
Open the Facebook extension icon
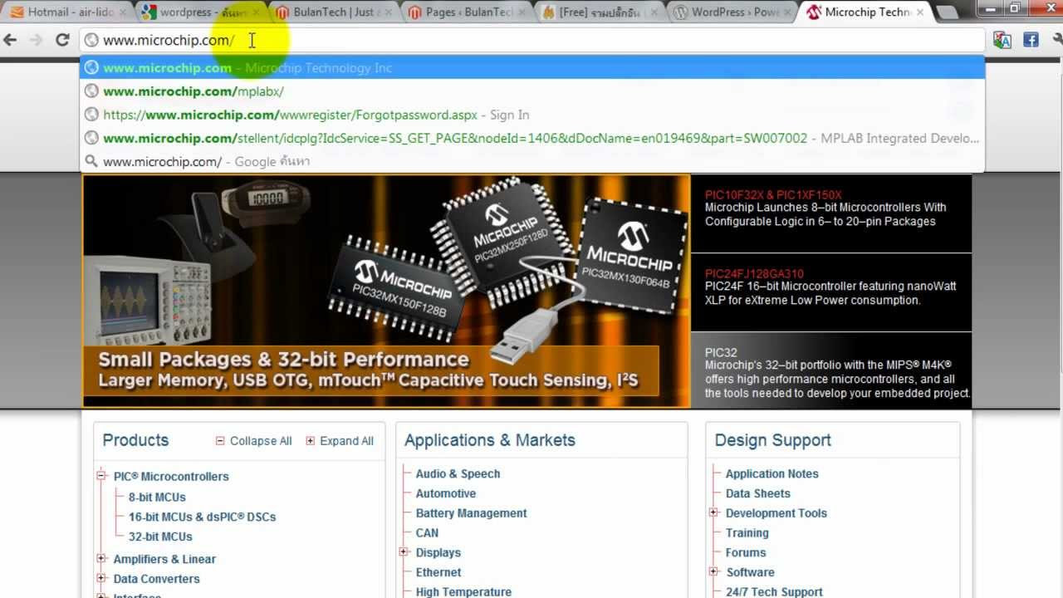(x=1031, y=40)
